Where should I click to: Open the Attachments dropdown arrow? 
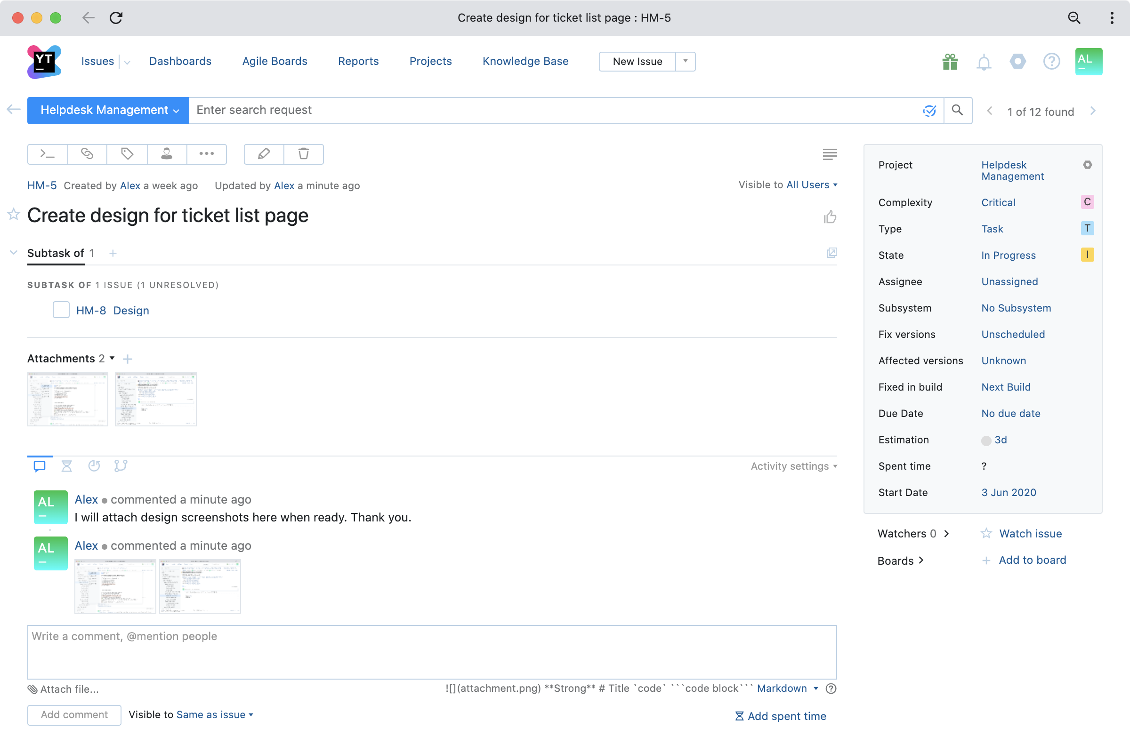pos(112,358)
